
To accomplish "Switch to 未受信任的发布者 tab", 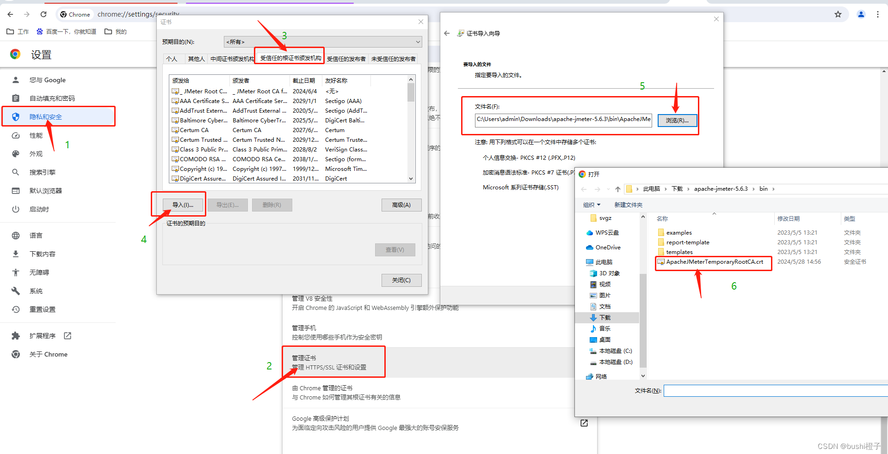I will pyautogui.click(x=393, y=59).
